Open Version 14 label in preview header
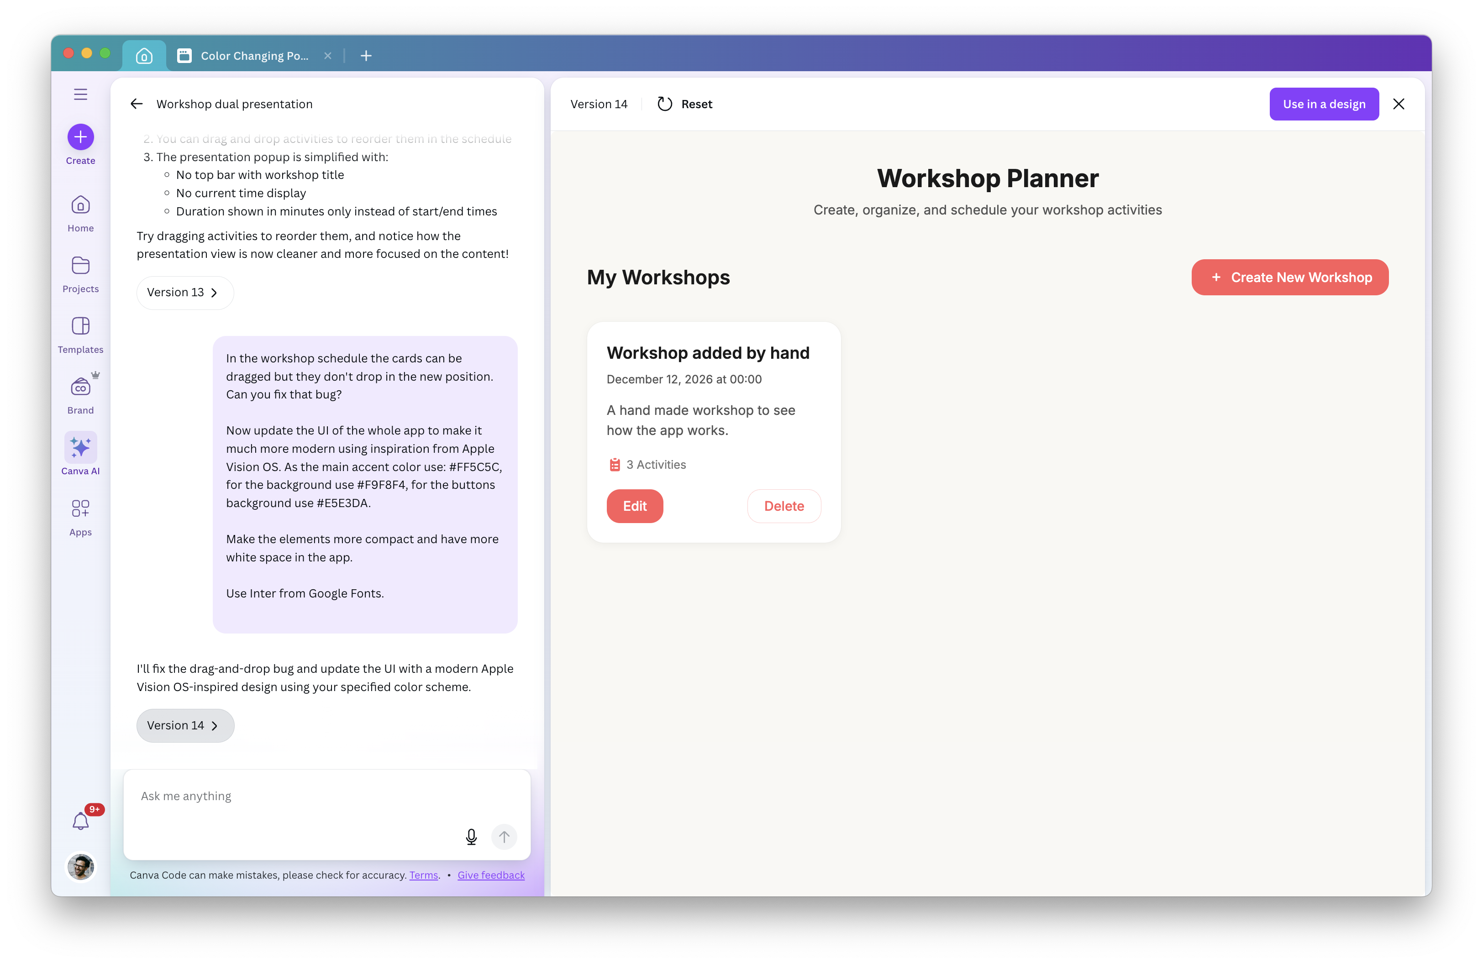The image size is (1483, 964). tap(598, 104)
